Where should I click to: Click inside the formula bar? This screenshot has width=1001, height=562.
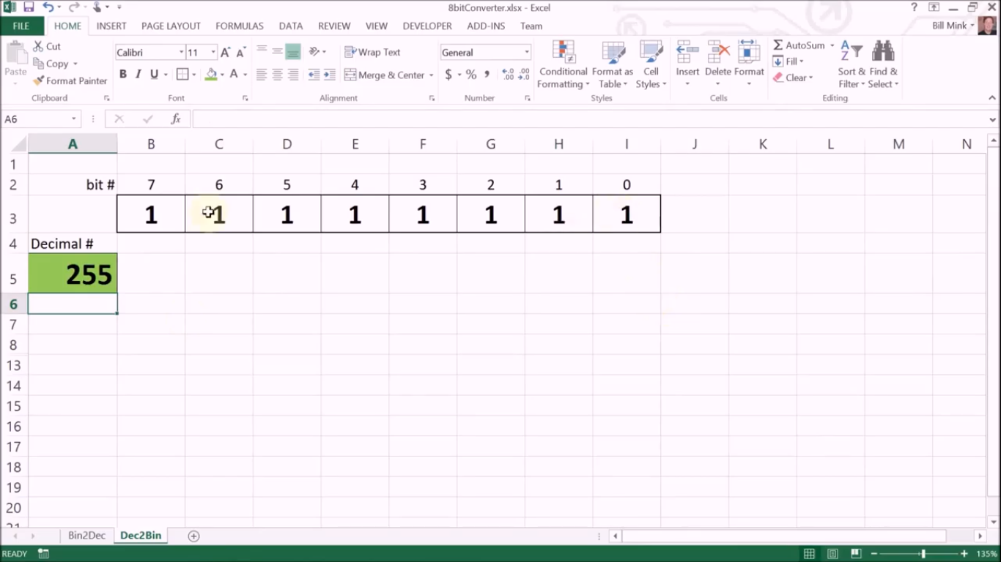pos(513,118)
